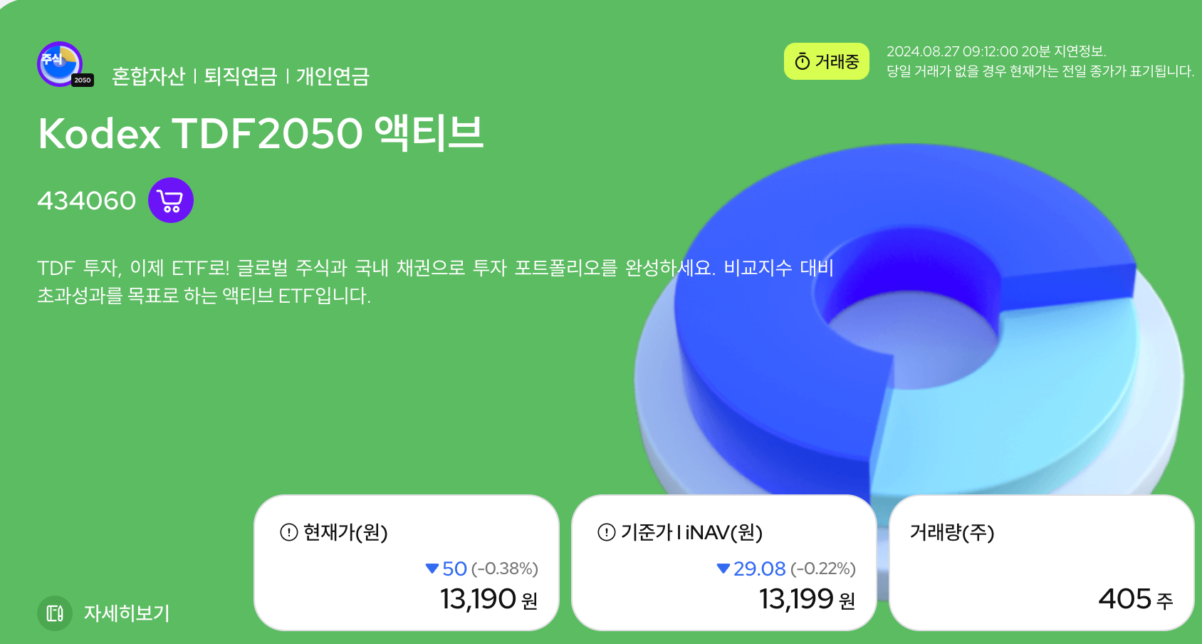Click the info icon beside 기준가 iNAV(원)

tap(605, 532)
